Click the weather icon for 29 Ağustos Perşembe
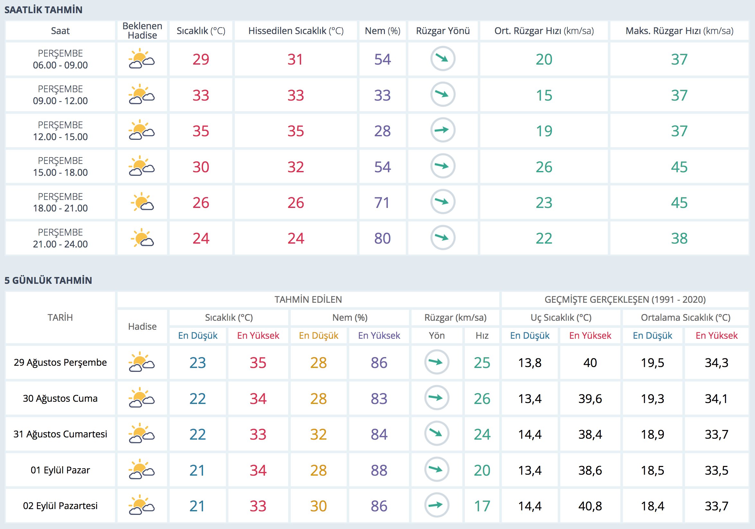 click(142, 362)
